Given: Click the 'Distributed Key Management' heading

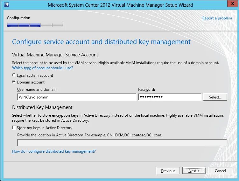Looking at the screenshot, I should [x=42, y=107].
